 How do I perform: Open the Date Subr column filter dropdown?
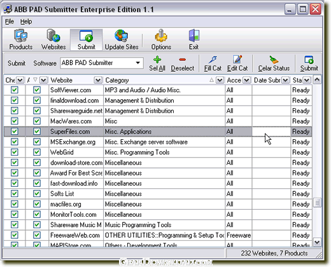pos(285,80)
